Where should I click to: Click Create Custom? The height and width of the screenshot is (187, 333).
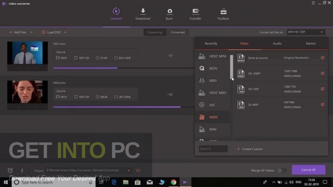(x=250, y=149)
